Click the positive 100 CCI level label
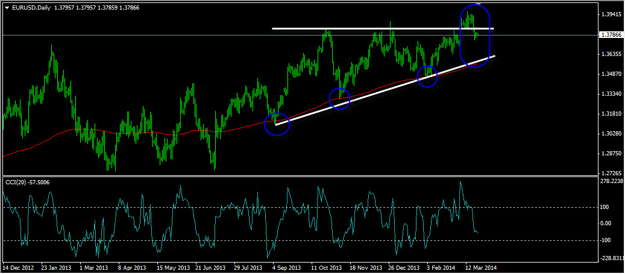Screen dimensions: 625x274 tap(606, 207)
